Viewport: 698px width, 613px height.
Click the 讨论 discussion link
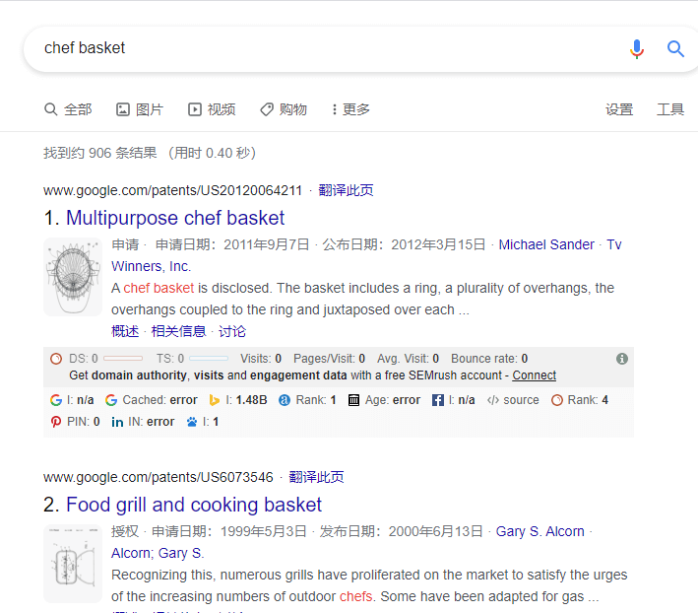[232, 331]
